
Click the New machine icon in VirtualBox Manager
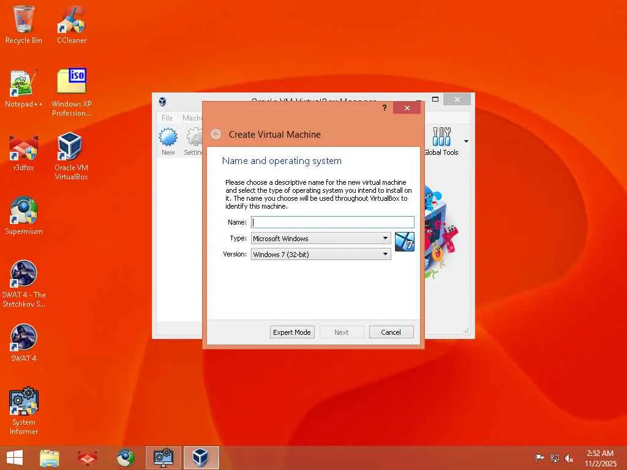168,141
